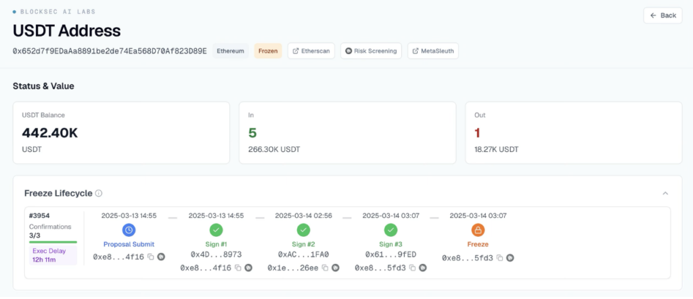Click the Freeze step label

[478, 244]
